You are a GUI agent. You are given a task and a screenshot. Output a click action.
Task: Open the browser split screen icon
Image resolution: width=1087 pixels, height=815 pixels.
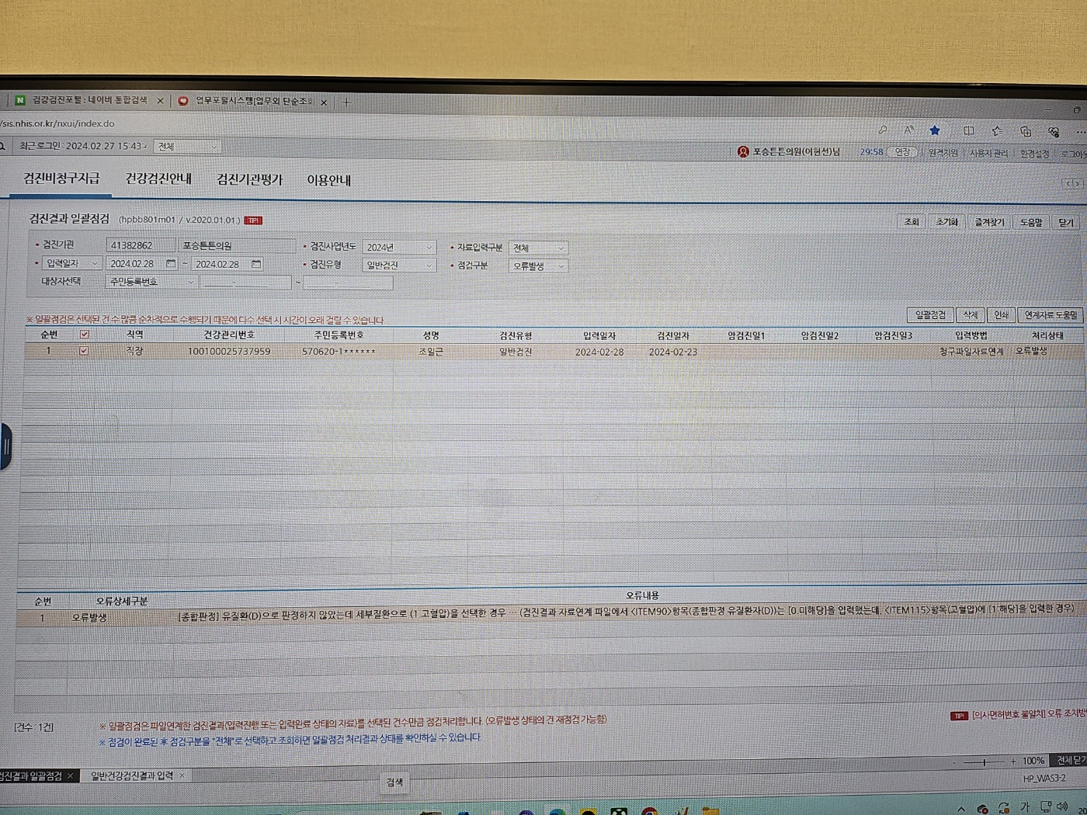[968, 130]
